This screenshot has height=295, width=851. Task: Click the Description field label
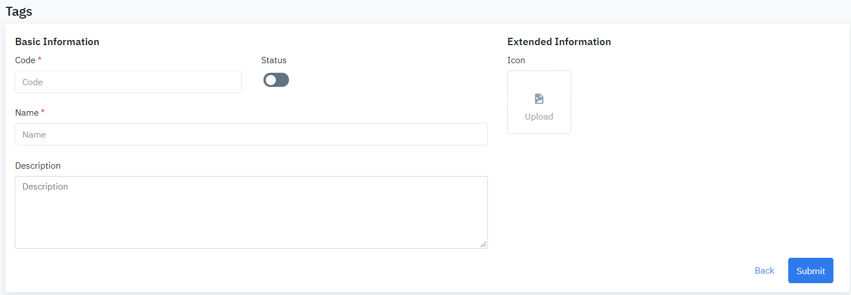pos(38,166)
